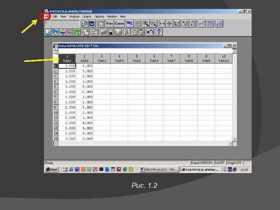
Task: Select the VAR2 column header
Action: pos(84,59)
